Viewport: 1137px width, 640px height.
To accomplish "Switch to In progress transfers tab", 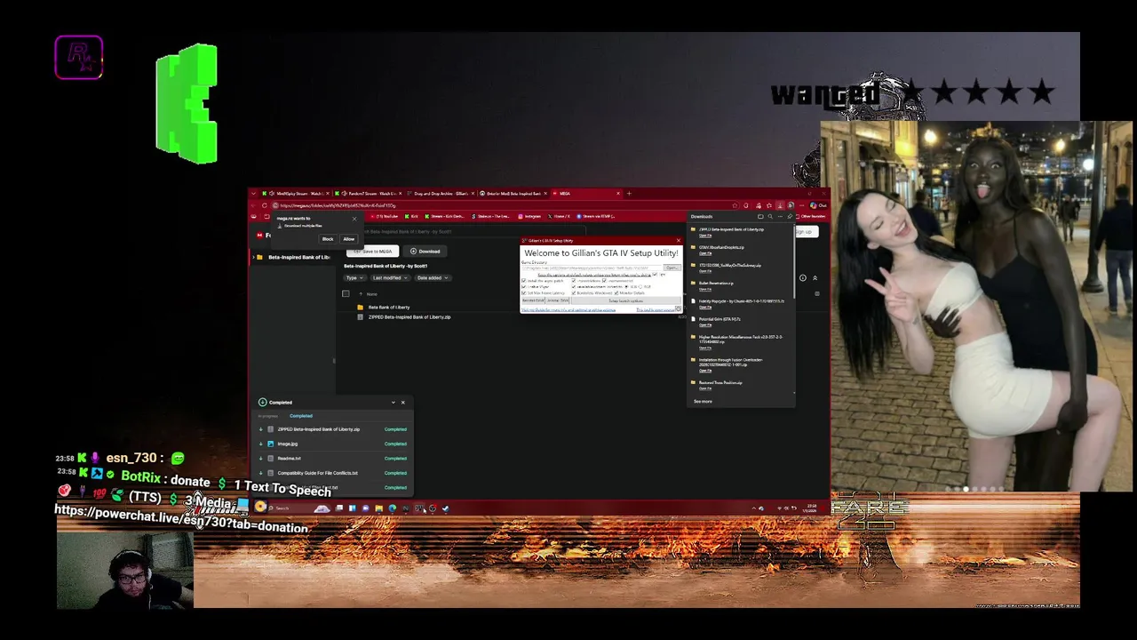I will point(267,416).
